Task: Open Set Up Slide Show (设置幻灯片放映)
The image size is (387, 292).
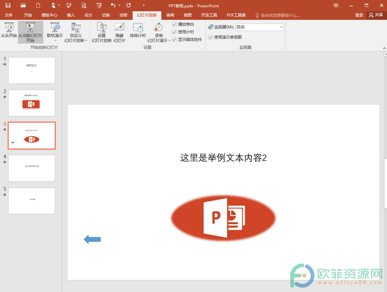Action: point(102,32)
